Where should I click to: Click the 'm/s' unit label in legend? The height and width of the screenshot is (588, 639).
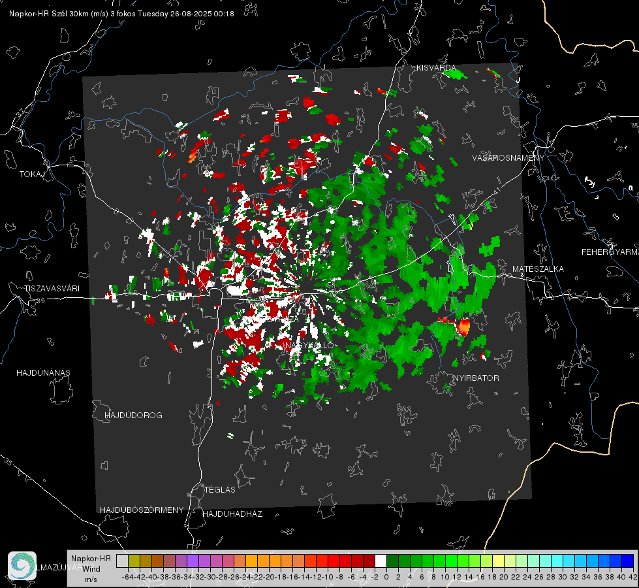[91, 580]
